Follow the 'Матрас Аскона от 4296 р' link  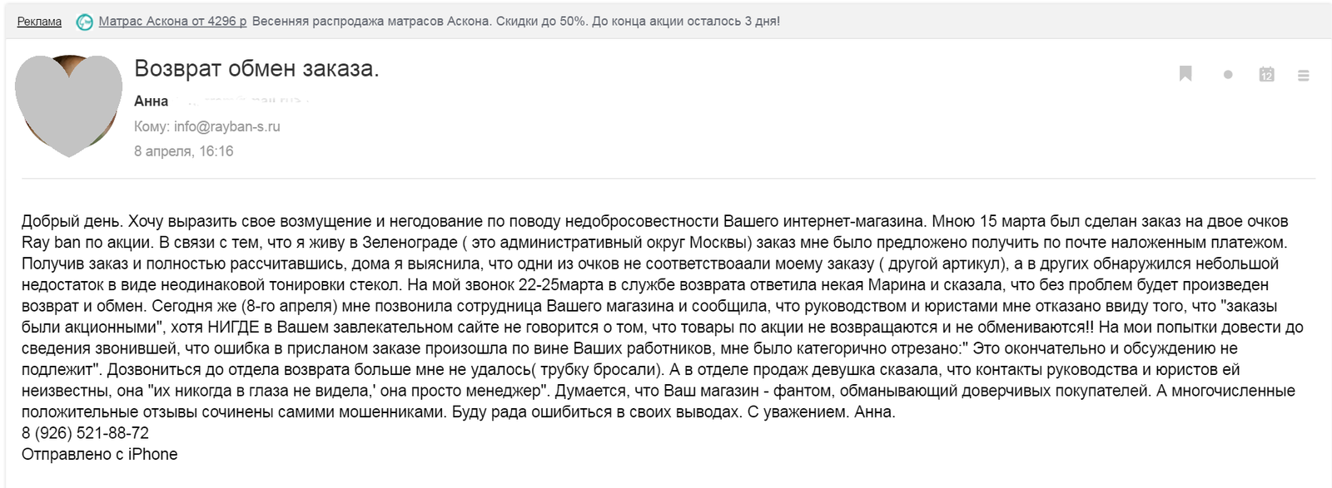pos(172,22)
